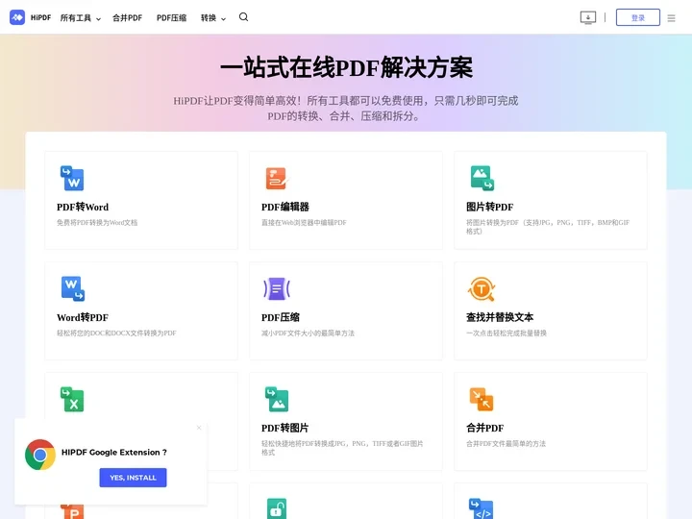
Task: Open the Word转PDF title link
Action: [83, 317]
